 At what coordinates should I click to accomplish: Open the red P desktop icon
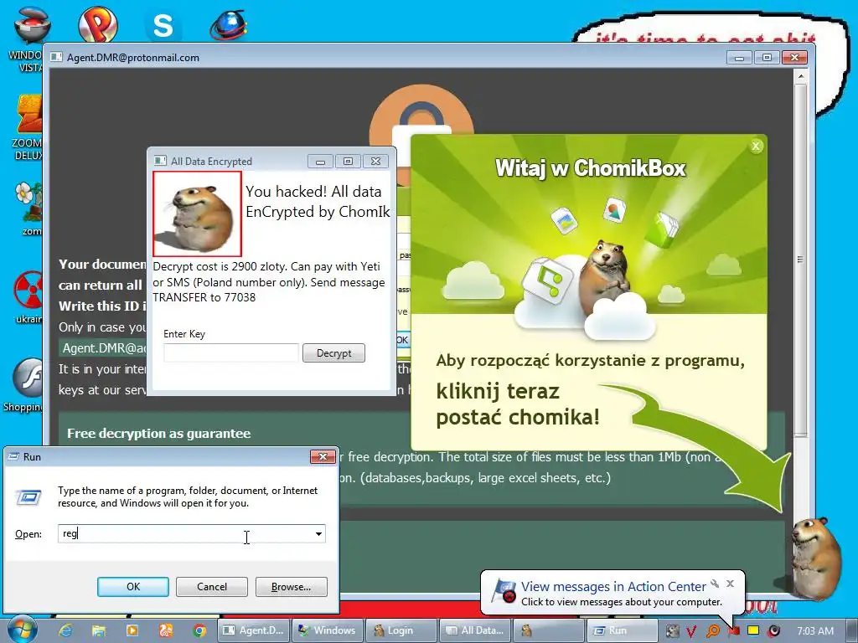pos(98,24)
